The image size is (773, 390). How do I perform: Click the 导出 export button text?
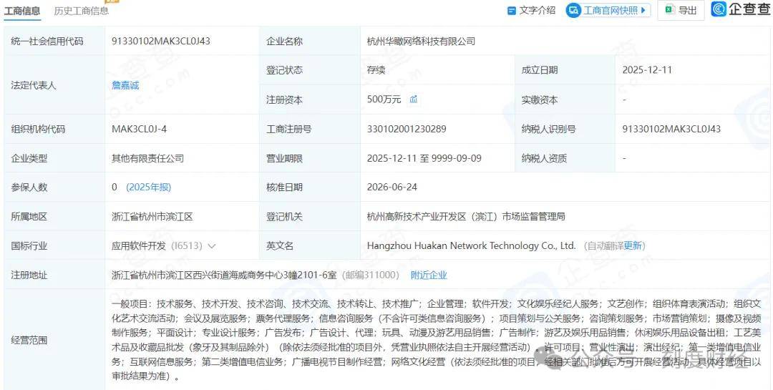(x=688, y=10)
